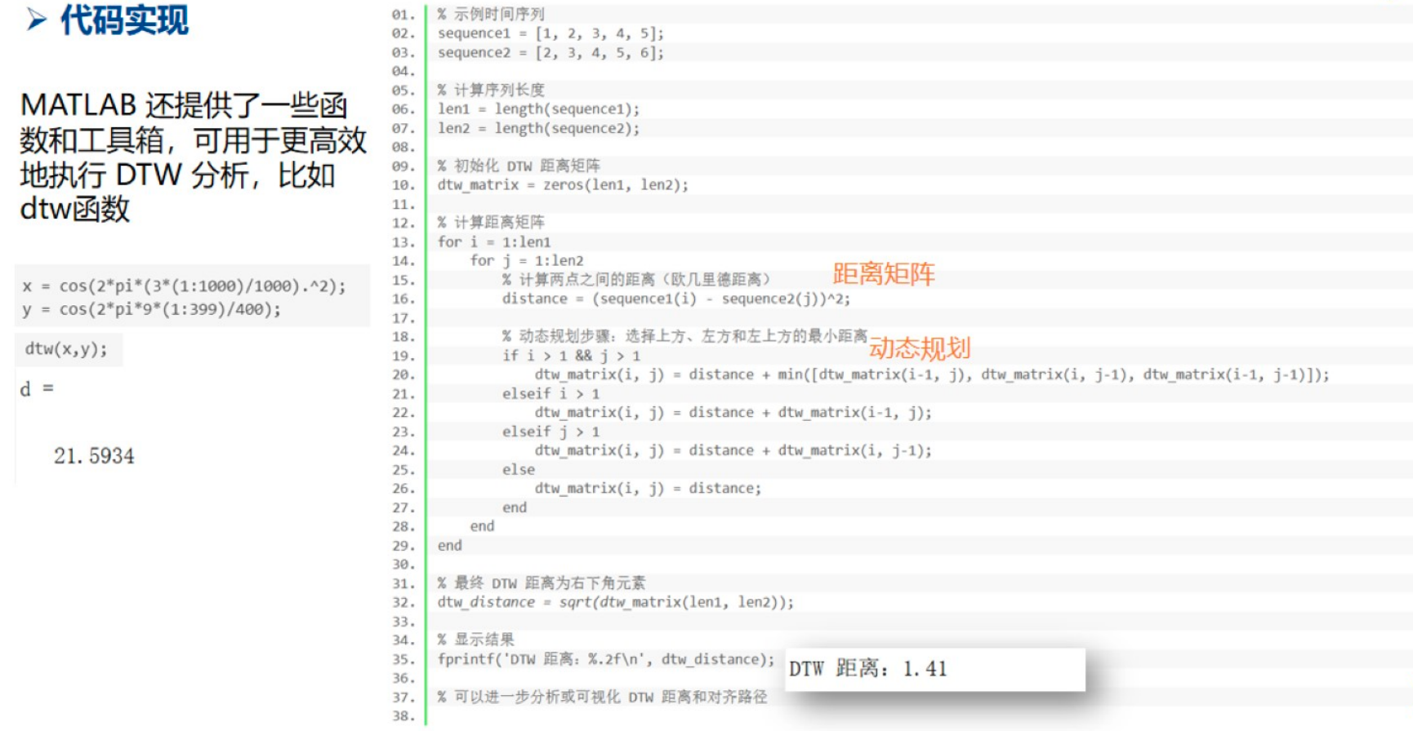Click the comment about 可视化 DTW 距离和对齐路径
This screenshot has width=1413, height=731.
(603, 697)
